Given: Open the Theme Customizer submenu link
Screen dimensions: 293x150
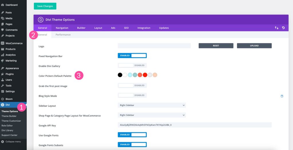Looking at the screenshot, I should click(x=11, y=121).
